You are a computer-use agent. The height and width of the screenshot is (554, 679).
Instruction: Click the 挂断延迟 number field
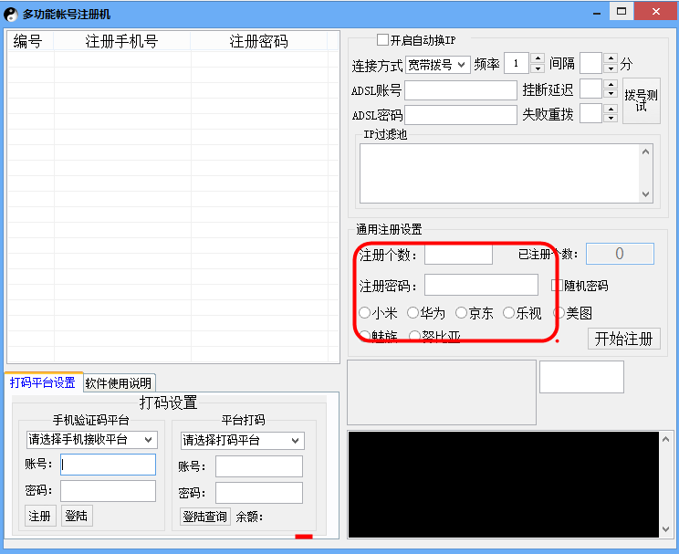click(590, 89)
